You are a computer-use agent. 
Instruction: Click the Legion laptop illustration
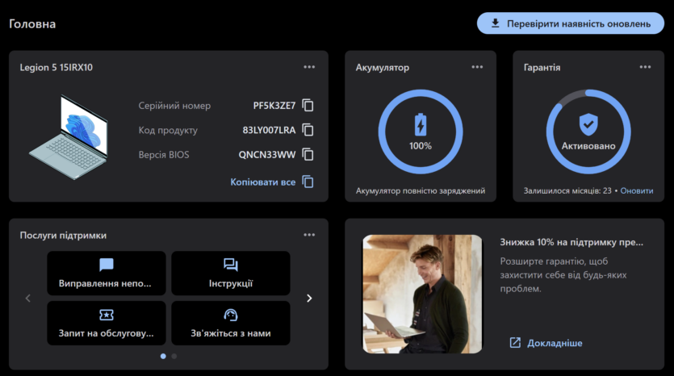(69, 136)
